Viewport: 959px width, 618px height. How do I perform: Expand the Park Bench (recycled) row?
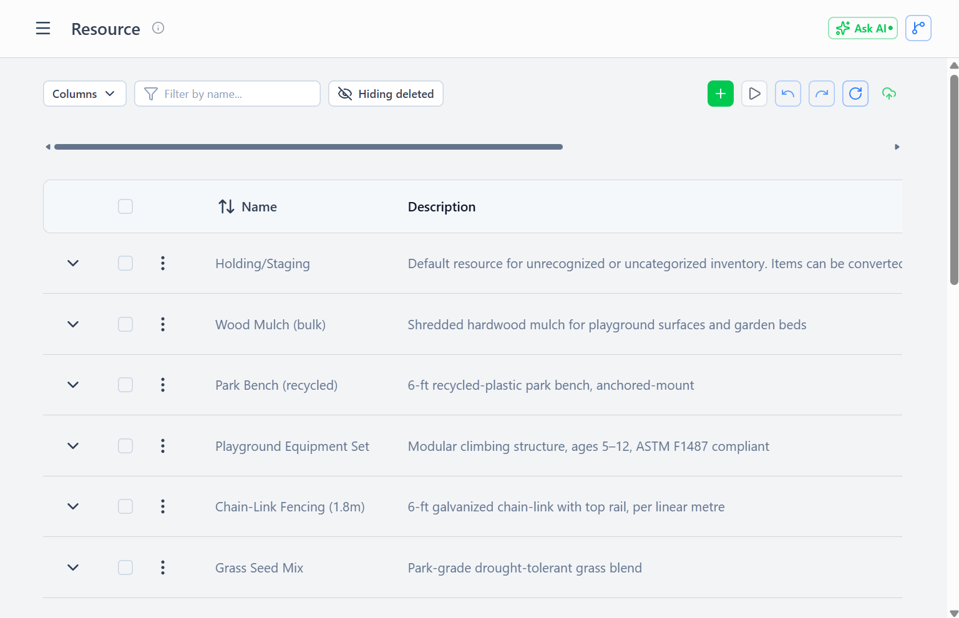pyautogui.click(x=73, y=385)
